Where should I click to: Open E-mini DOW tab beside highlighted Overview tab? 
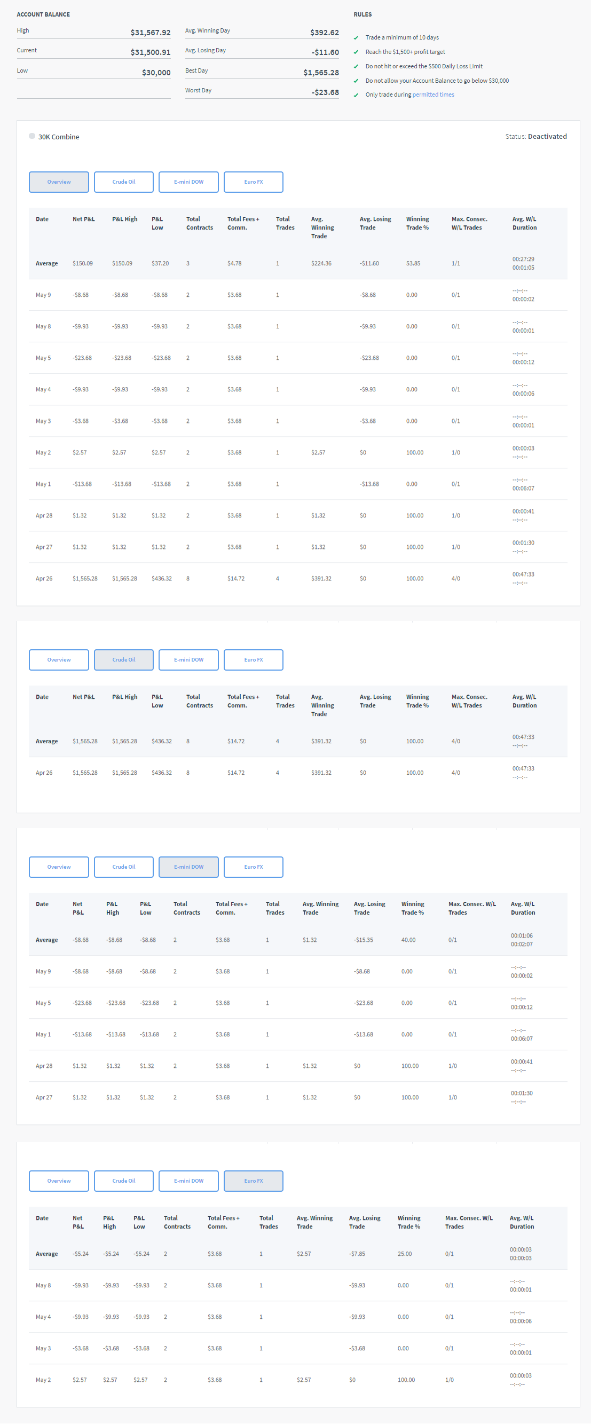pyautogui.click(x=188, y=182)
